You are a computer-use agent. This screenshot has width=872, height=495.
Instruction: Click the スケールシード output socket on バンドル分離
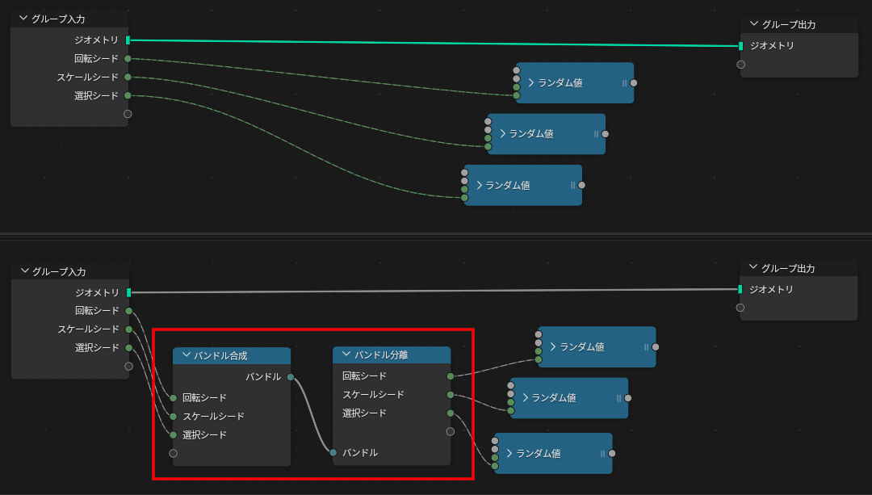(451, 394)
